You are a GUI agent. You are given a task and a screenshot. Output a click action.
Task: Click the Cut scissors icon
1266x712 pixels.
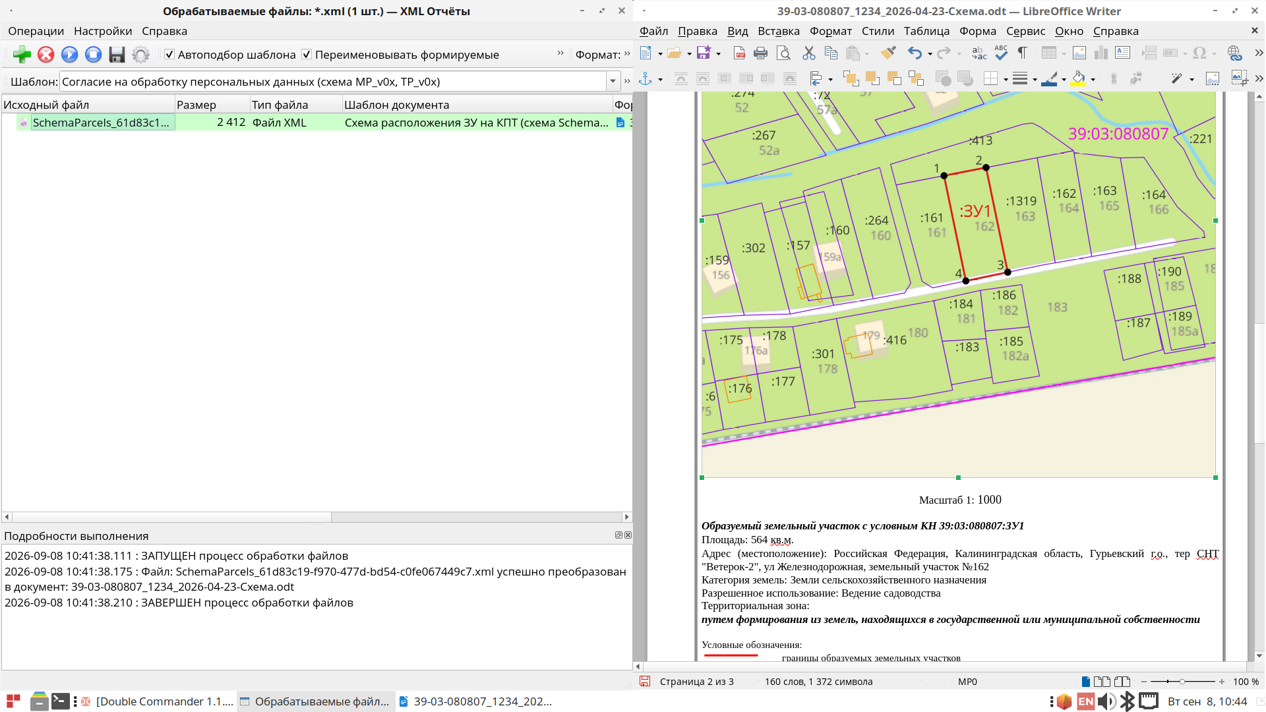coord(809,53)
